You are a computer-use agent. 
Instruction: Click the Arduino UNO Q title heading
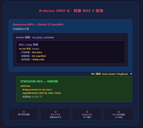pyautogui.click(x=71, y=11)
